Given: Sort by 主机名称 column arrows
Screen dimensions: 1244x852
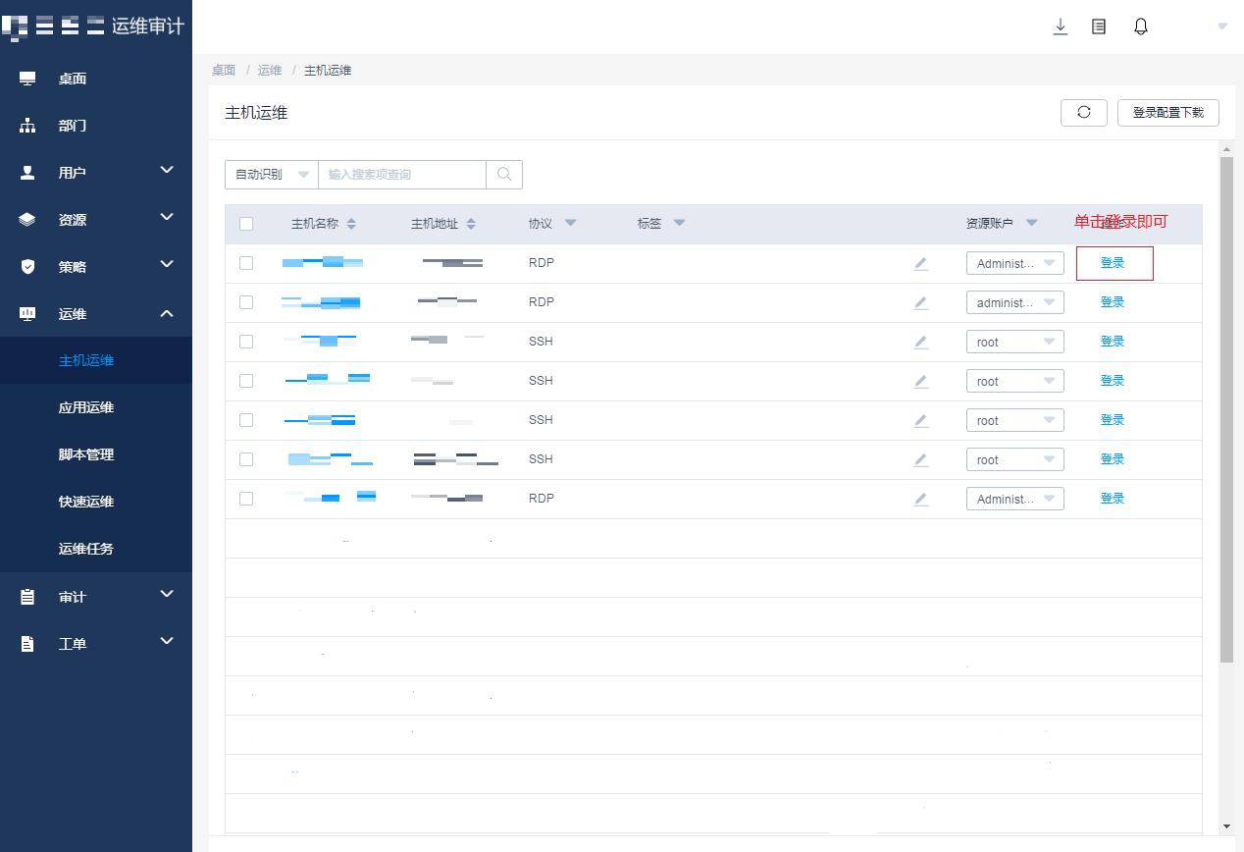Looking at the screenshot, I should pyautogui.click(x=351, y=224).
